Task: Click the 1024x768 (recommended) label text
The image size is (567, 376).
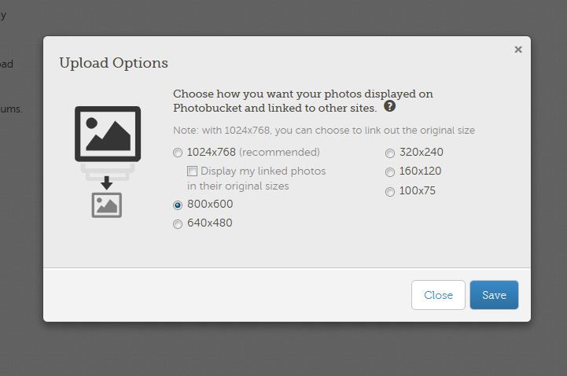Action: 253,152
